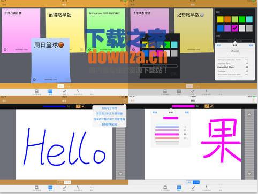Screen dimensions: 258x194
Task: Click the gear icon on the green Bob's phone note
Action: pyautogui.click(x=89, y=50)
